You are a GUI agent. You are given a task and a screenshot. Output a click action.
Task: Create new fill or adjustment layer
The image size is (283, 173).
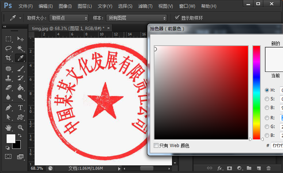pyautogui.click(x=239, y=168)
